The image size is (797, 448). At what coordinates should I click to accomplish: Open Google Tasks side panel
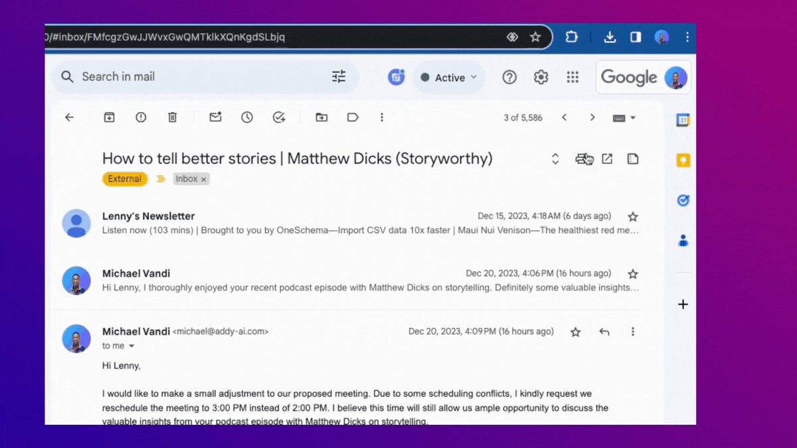click(683, 200)
